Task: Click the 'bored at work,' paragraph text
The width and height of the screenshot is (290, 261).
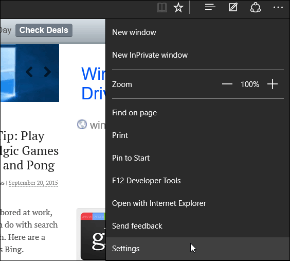Action: (26, 212)
